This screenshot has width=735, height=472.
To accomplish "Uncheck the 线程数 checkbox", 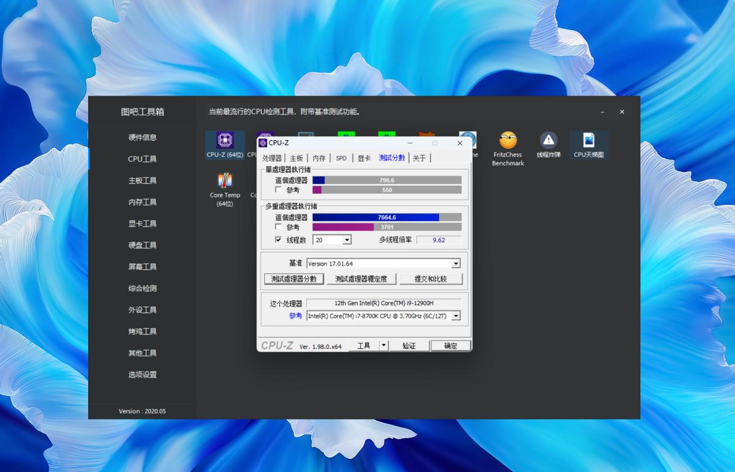I will pyautogui.click(x=279, y=239).
